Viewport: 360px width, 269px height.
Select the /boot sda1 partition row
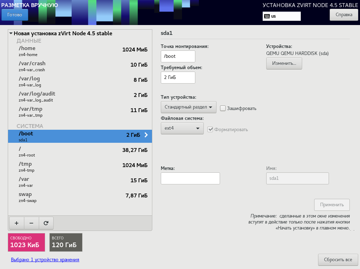80,136
